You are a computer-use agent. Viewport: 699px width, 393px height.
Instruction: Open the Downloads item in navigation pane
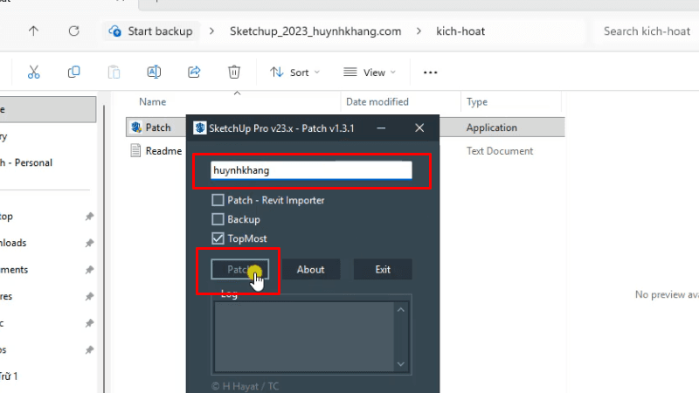tap(13, 243)
